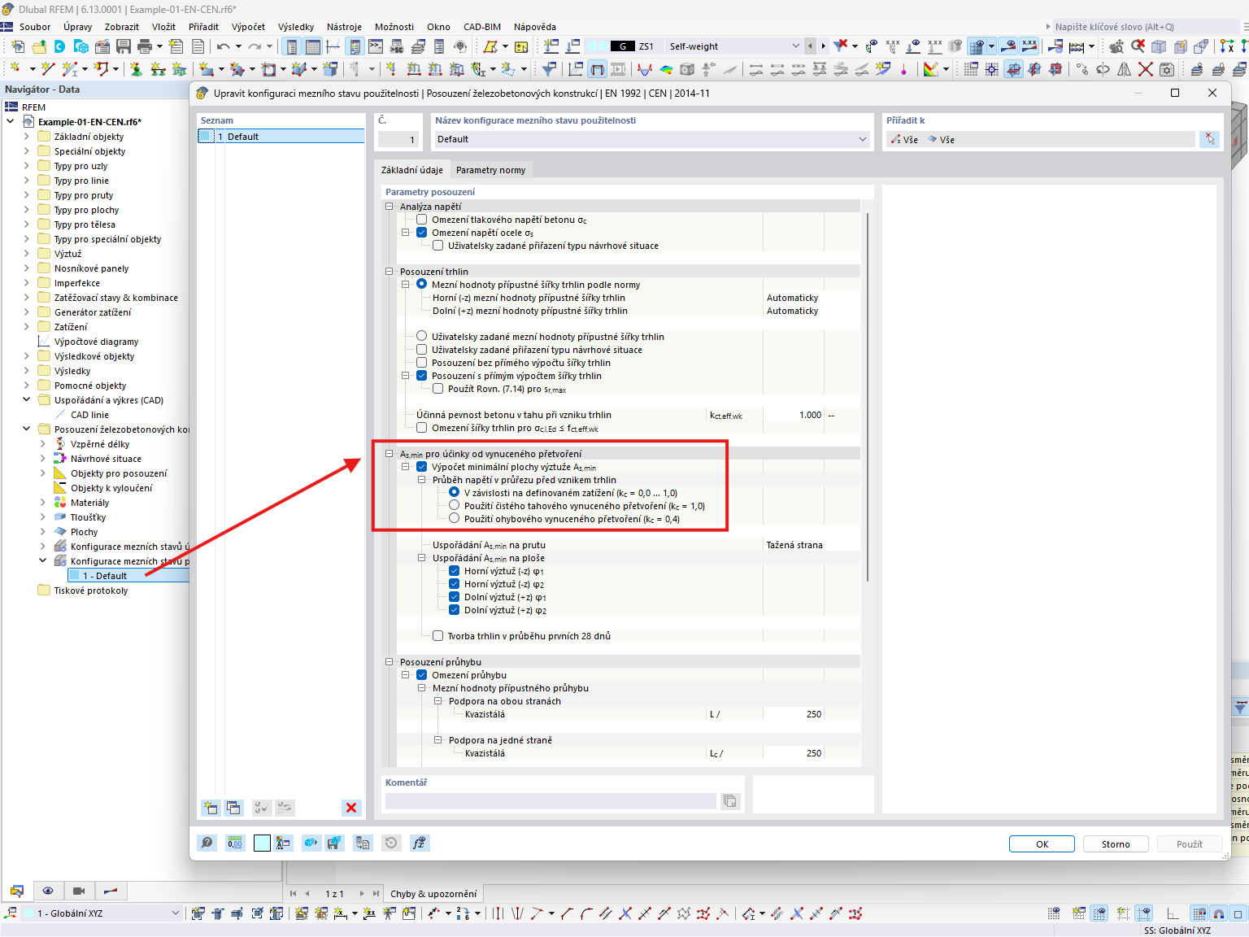
Task: Click the create new configuration icon
Action: click(x=211, y=808)
